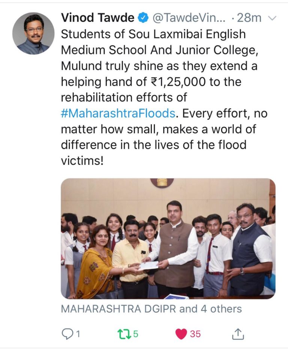Click the reply speech bubble icon
The height and width of the screenshot is (354, 288).
[66, 334]
